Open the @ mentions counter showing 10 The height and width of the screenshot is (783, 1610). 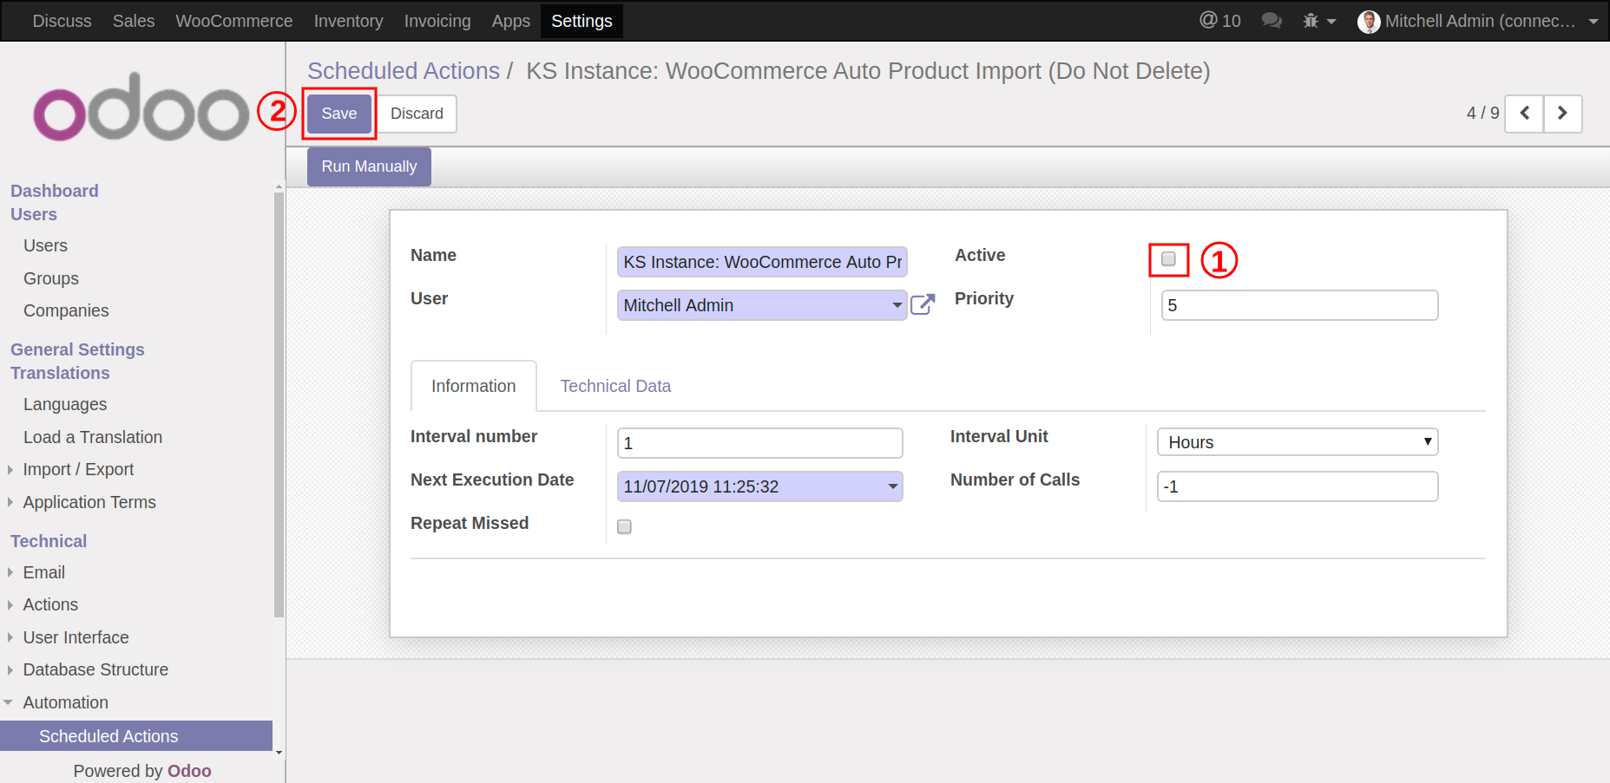tap(1219, 21)
